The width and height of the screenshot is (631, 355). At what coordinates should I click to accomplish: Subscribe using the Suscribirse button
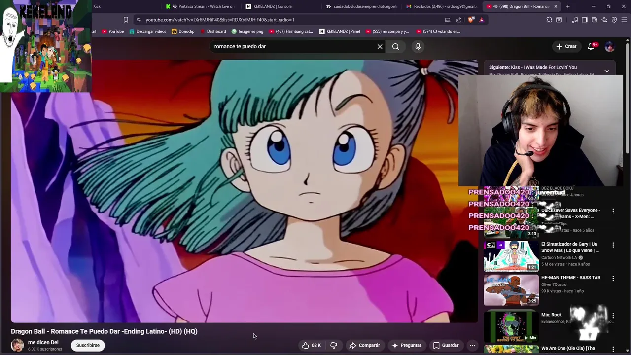pyautogui.click(x=88, y=345)
